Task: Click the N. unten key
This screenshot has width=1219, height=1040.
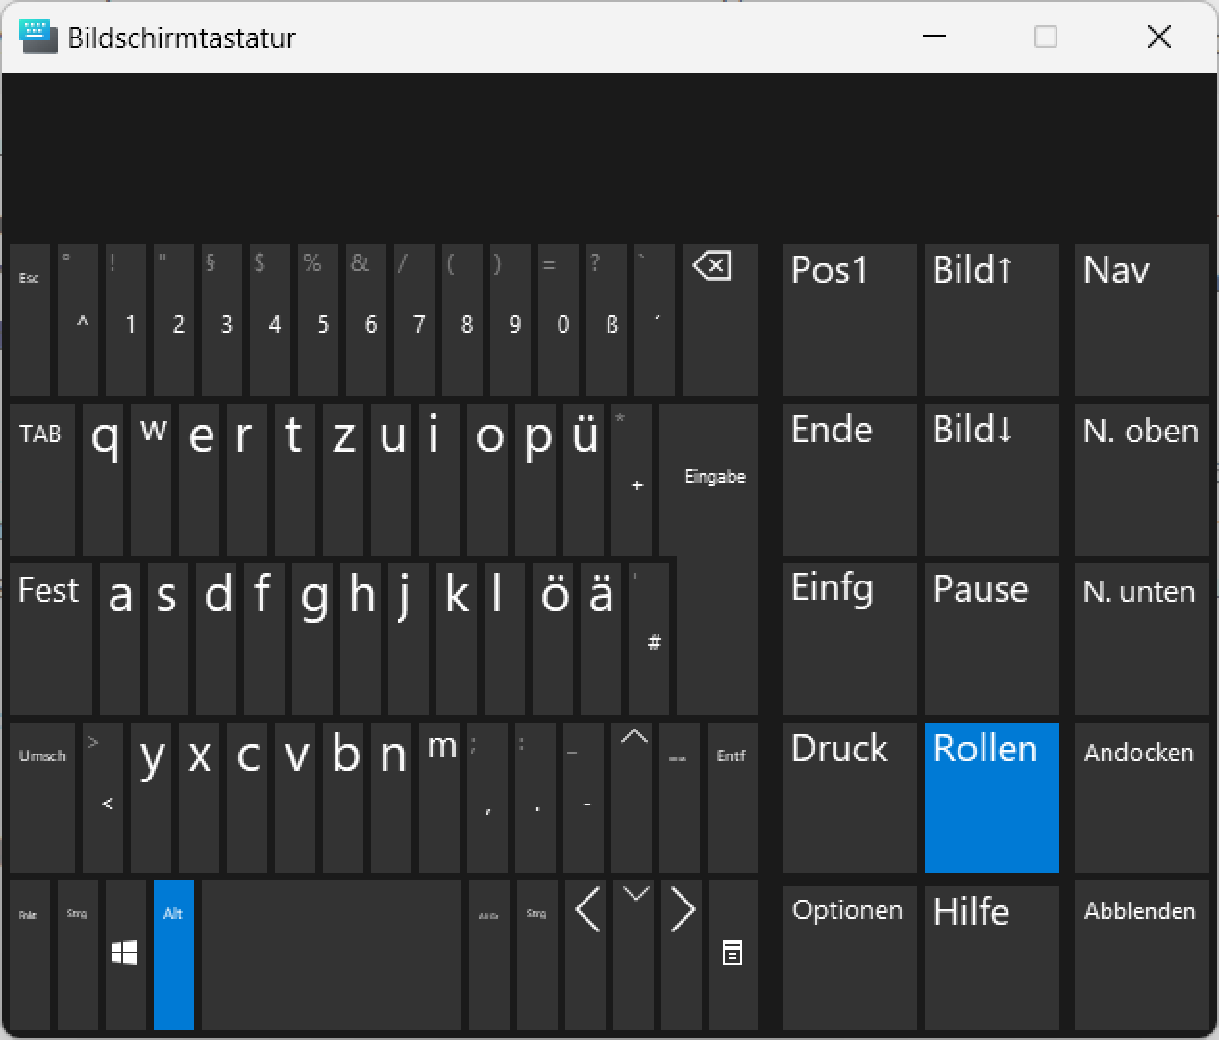Action: [x=1142, y=639]
